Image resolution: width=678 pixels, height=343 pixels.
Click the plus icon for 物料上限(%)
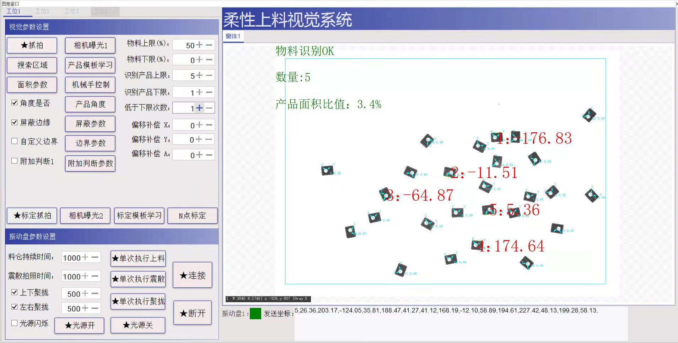(199, 45)
